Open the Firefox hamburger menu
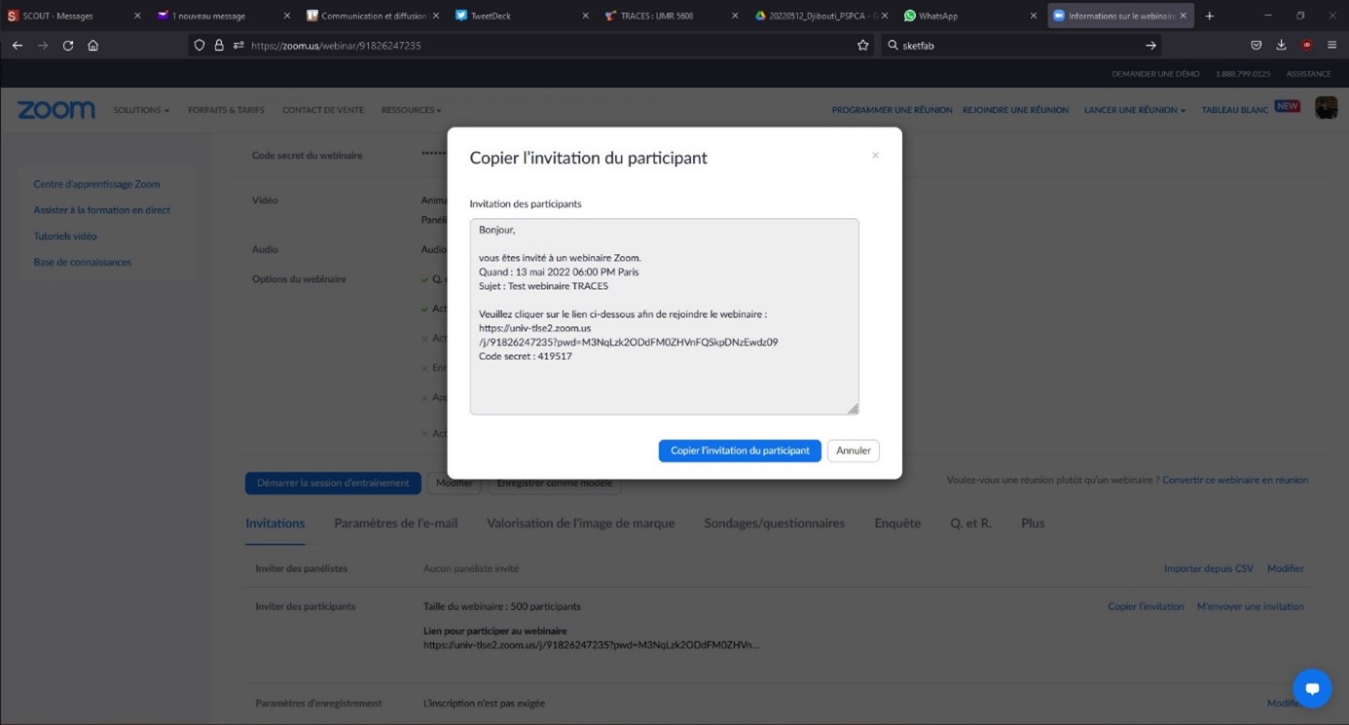Viewport: 1349px width, 725px height. click(x=1331, y=46)
